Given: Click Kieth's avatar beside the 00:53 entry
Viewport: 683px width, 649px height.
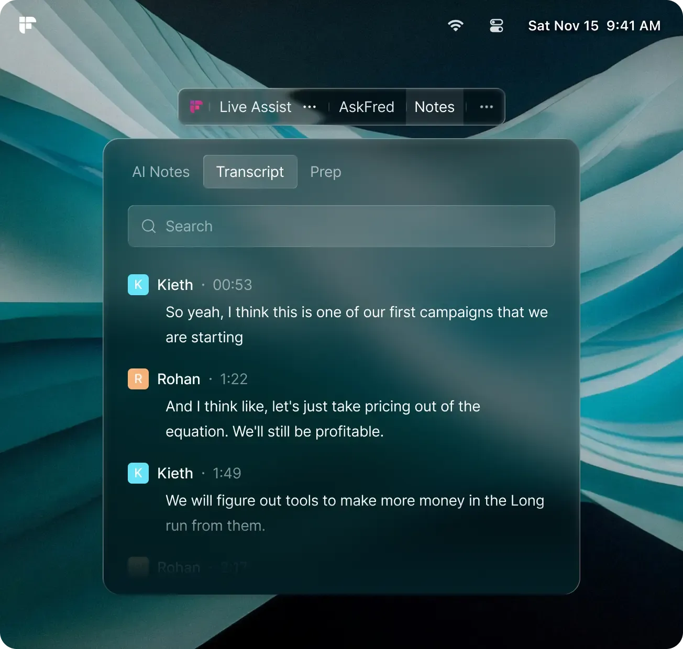Looking at the screenshot, I should tap(138, 285).
